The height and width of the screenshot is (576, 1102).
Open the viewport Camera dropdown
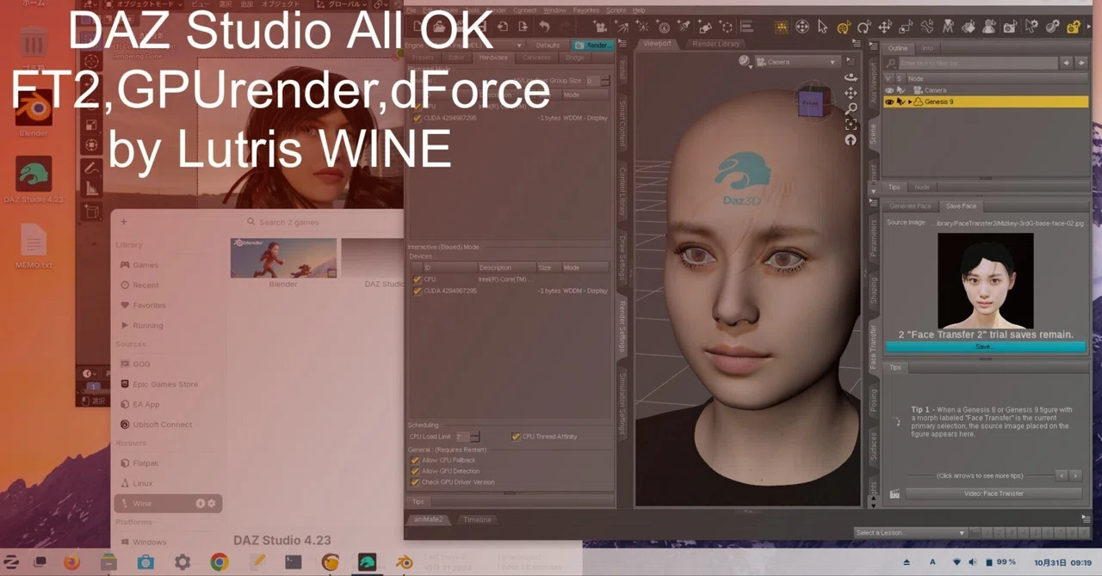[797, 62]
